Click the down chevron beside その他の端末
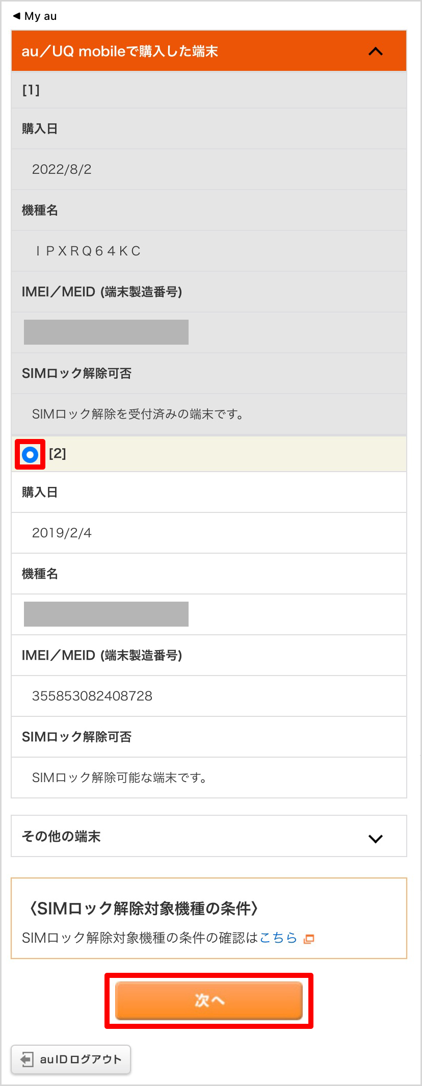Screen dimensions: 422x1086 [376, 839]
